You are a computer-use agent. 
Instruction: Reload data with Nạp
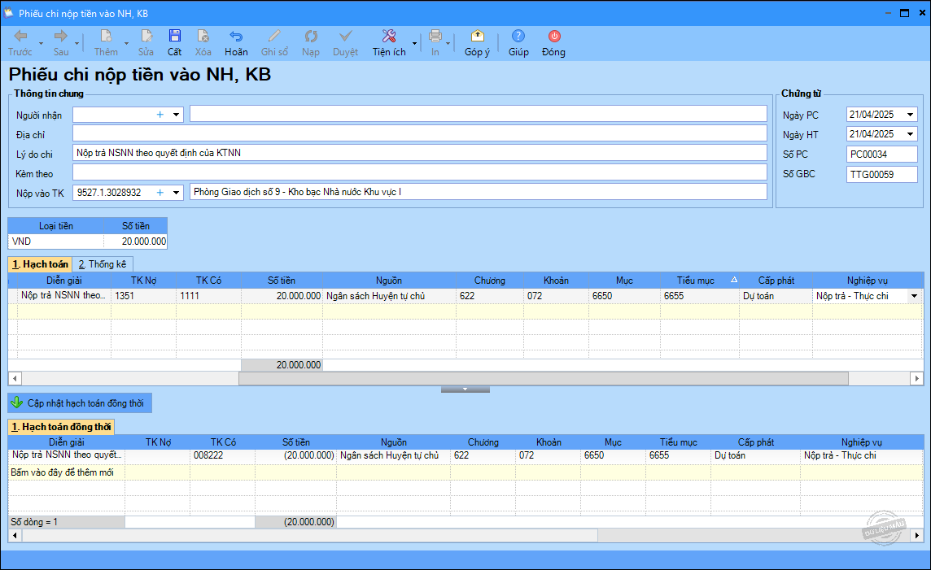coord(311,43)
